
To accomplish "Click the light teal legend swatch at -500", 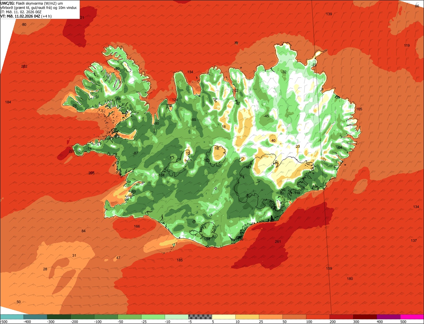I will tap(12, 316).
